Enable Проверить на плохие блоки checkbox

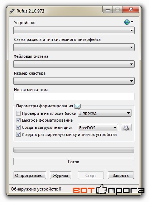click(x=18, y=113)
